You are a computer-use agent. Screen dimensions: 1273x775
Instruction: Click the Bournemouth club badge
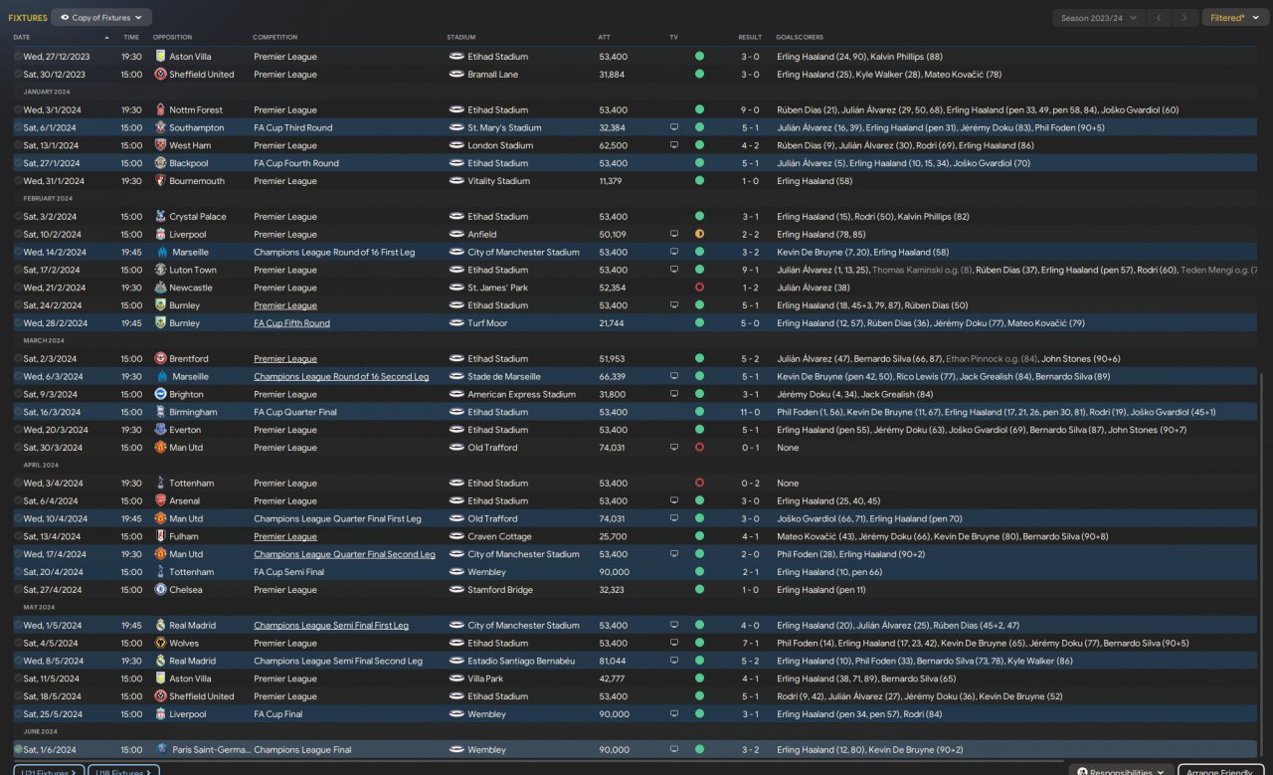161,181
